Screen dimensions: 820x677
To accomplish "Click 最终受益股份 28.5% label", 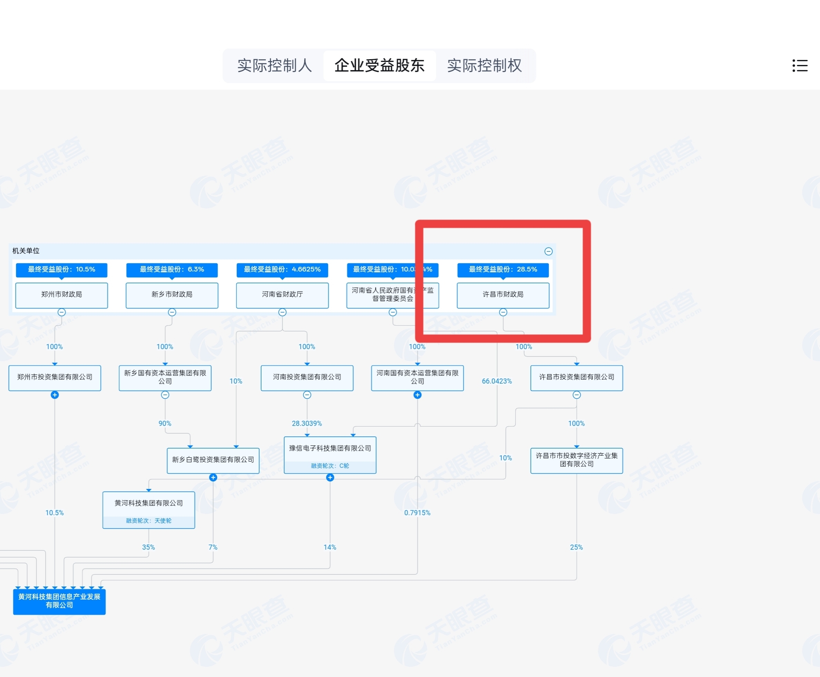I will pos(503,270).
